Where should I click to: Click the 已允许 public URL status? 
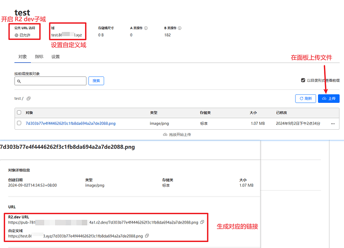pyautogui.click(x=25, y=35)
